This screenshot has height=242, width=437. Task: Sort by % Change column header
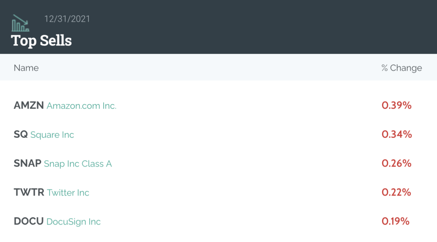tap(401, 68)
